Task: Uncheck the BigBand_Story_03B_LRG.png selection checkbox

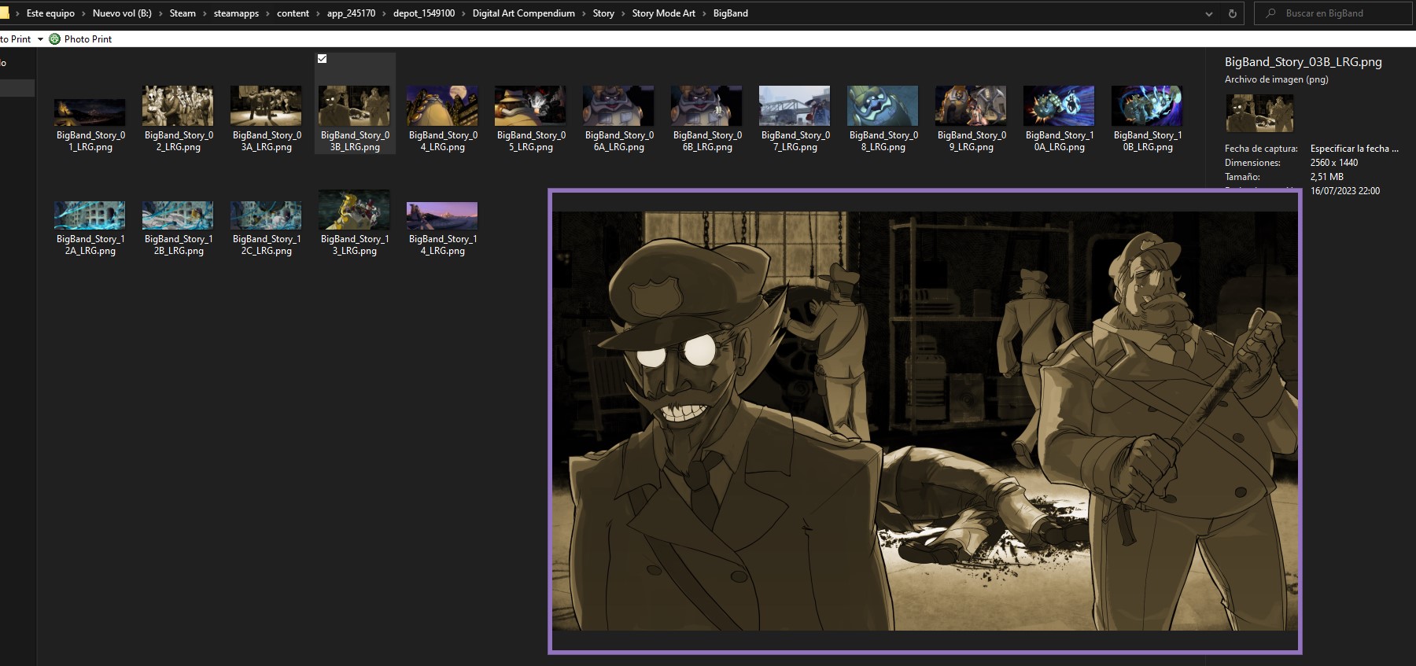Action: point(322,59)
